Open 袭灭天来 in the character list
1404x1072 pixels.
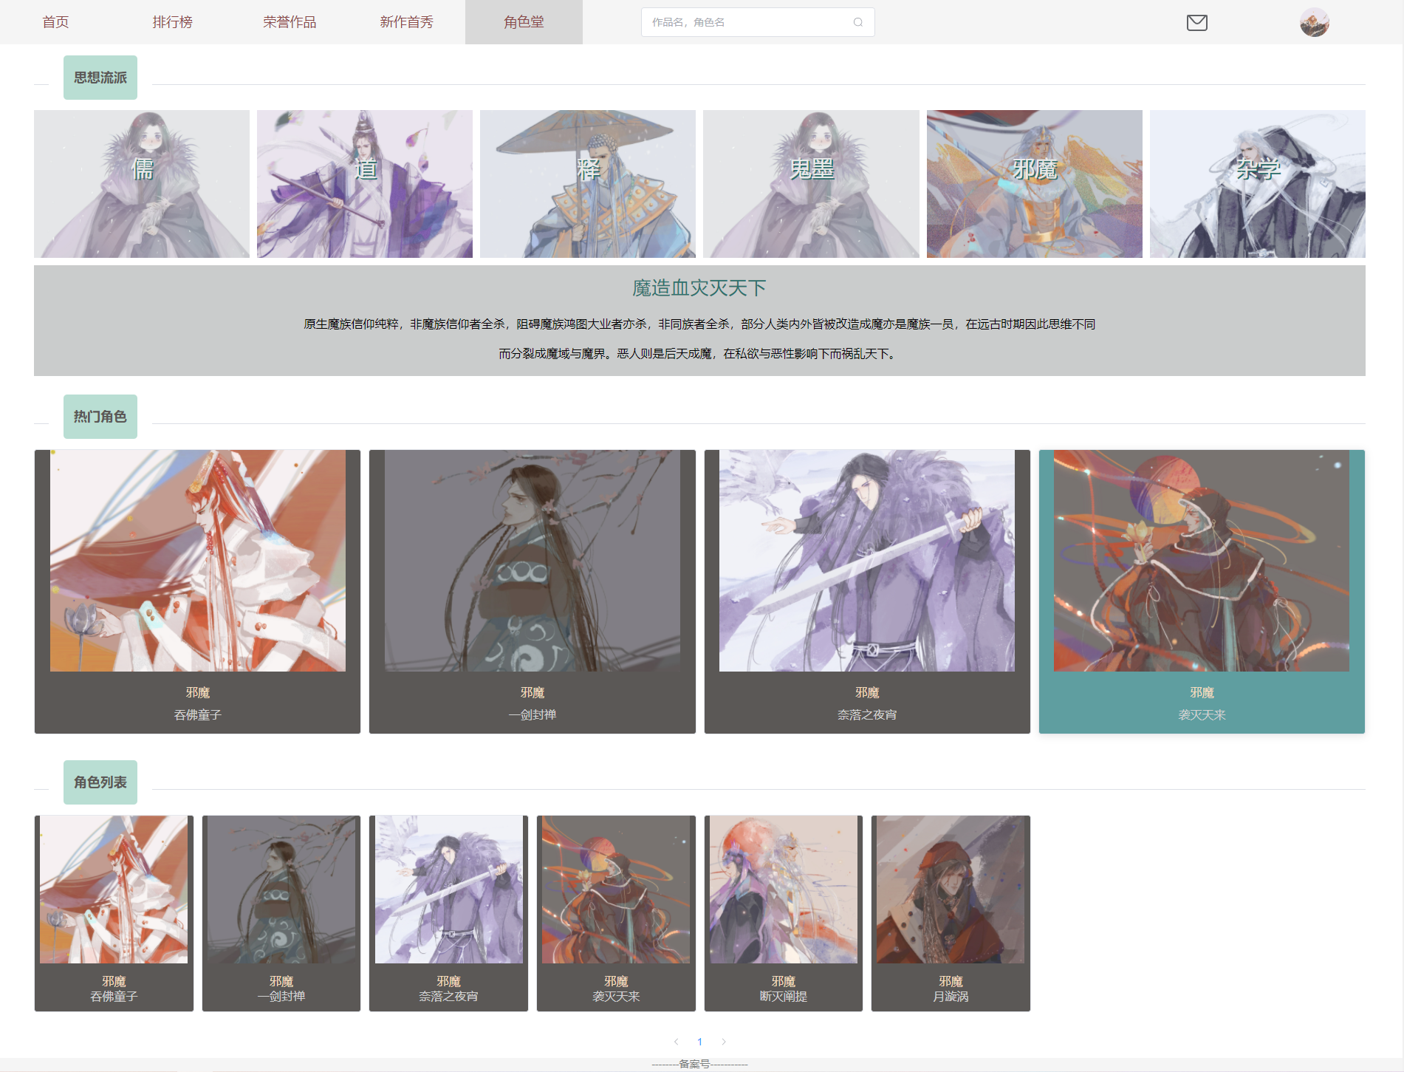point(616,913)
